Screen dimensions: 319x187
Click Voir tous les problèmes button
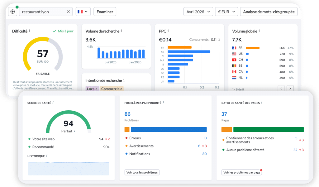142,172
